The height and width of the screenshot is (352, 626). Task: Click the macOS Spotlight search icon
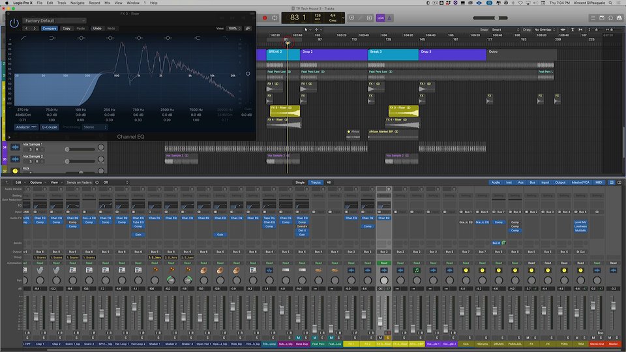pos(610,3)
